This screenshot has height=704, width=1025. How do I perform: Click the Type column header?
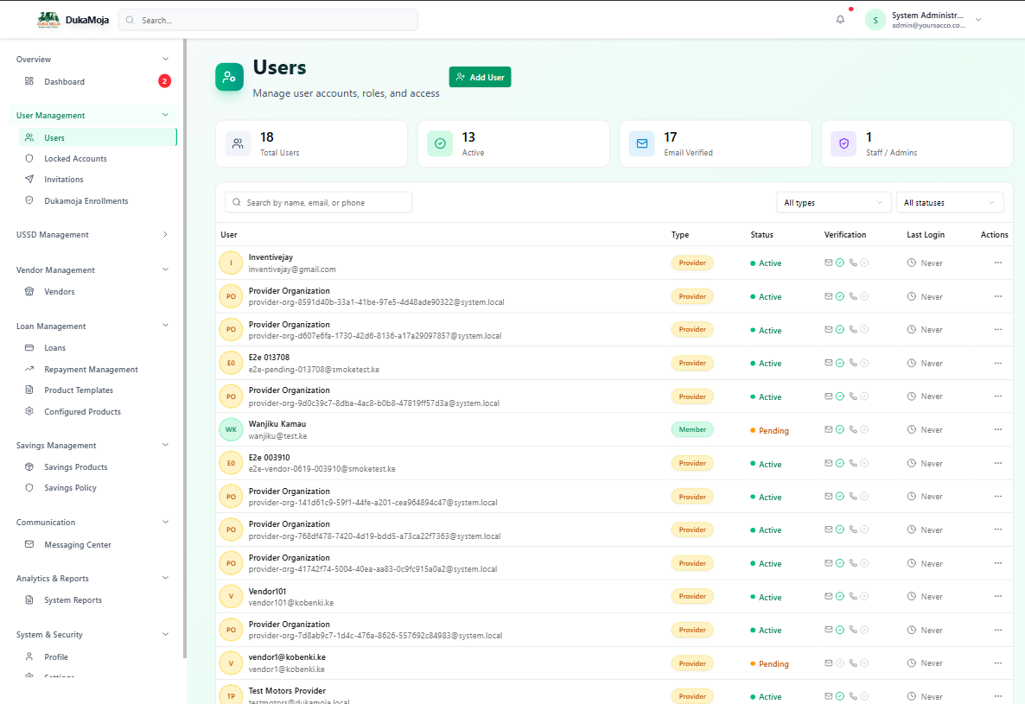pyautogui.click(x=680, y=234)
